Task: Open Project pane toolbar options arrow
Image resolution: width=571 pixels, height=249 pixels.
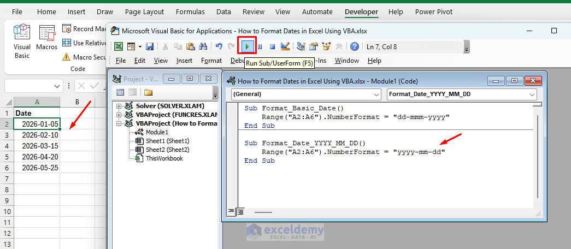Action: click(x=215, y=94)
